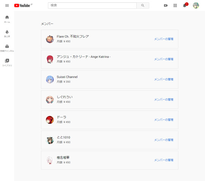Image resolution: width=205 pixels, height=181 pixels.
Task: Select アンジュ・カトリーナ - Ange Katrina - title
Action: 84,57
